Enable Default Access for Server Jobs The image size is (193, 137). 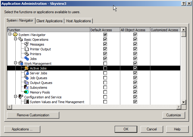(105, 73)
